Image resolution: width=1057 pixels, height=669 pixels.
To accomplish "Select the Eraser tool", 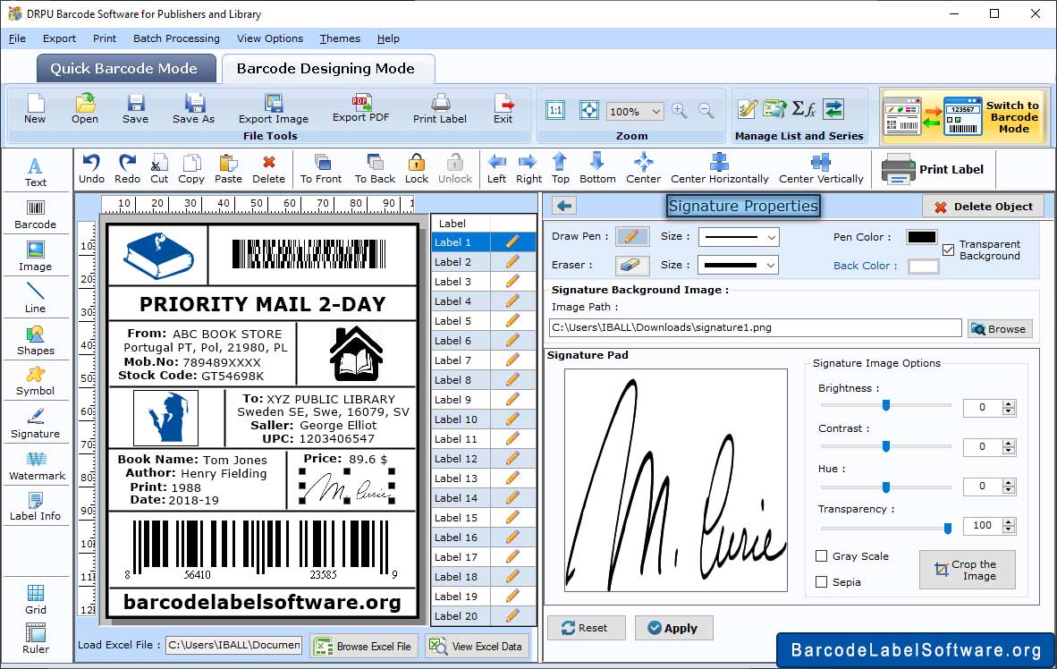I will tap(631, 265).
